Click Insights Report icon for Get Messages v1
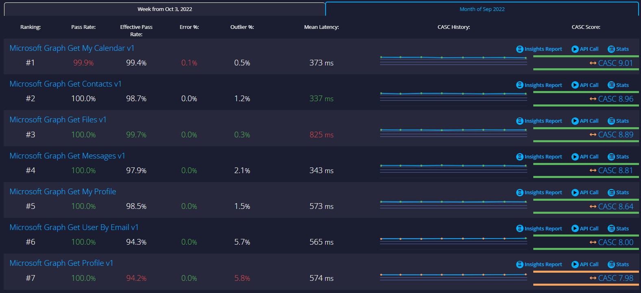641x293 pixels. (x=519, y=157)
